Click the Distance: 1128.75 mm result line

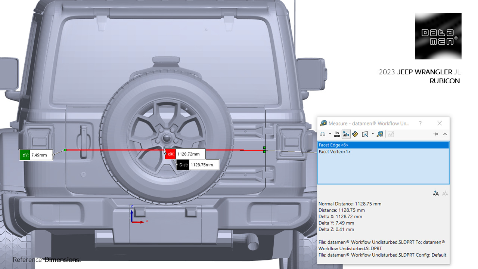[341, 210]
